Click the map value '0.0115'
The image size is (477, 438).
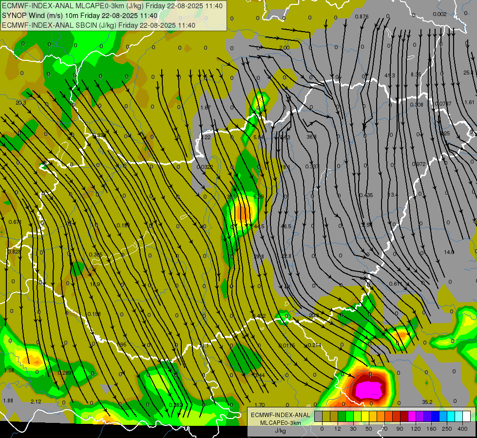(x=286, y=346)
